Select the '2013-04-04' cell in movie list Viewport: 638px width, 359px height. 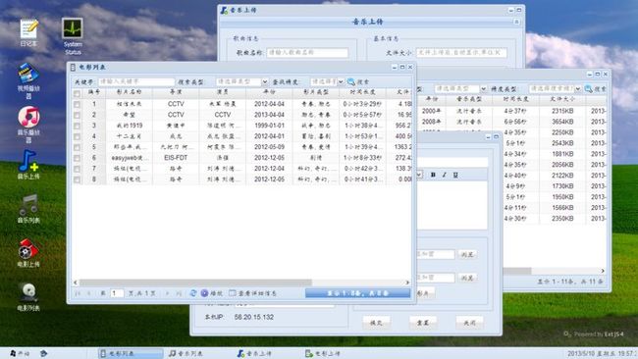(269, 115)
